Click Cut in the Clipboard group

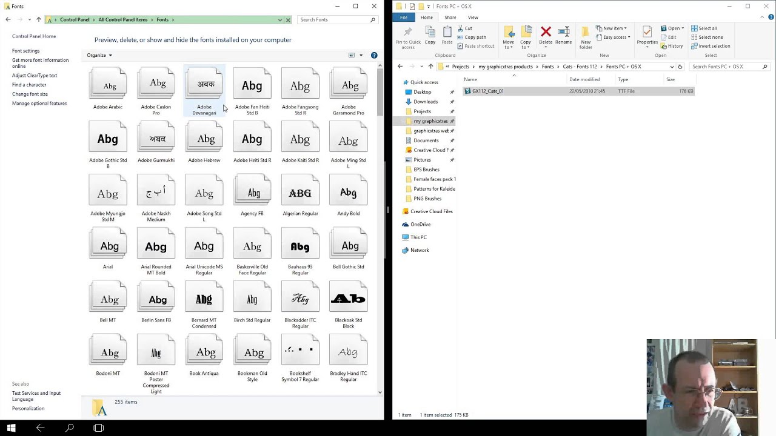pyautogui.click(x=465, y=28)
